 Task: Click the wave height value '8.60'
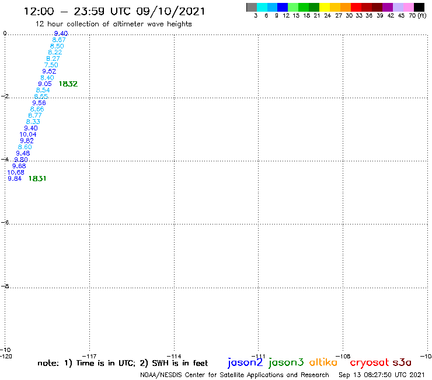click(x=25, y=147)
